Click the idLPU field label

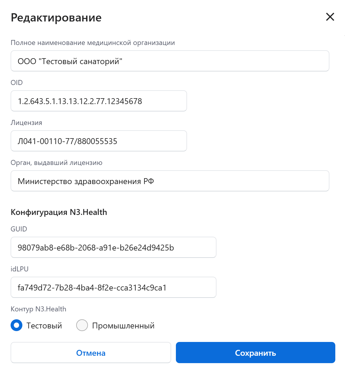point(19,269)
